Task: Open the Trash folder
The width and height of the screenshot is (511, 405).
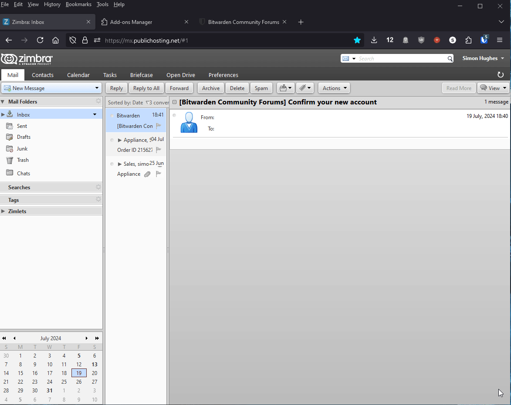Action: [23, 160]
